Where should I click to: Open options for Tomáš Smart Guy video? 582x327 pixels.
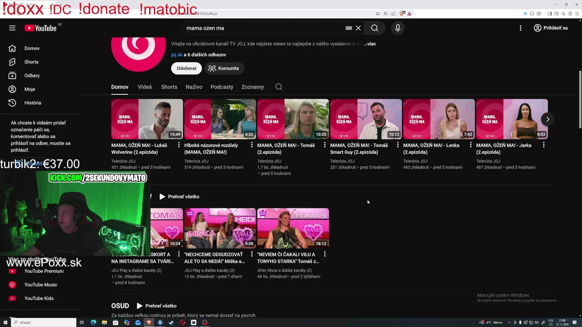(397, 145)
